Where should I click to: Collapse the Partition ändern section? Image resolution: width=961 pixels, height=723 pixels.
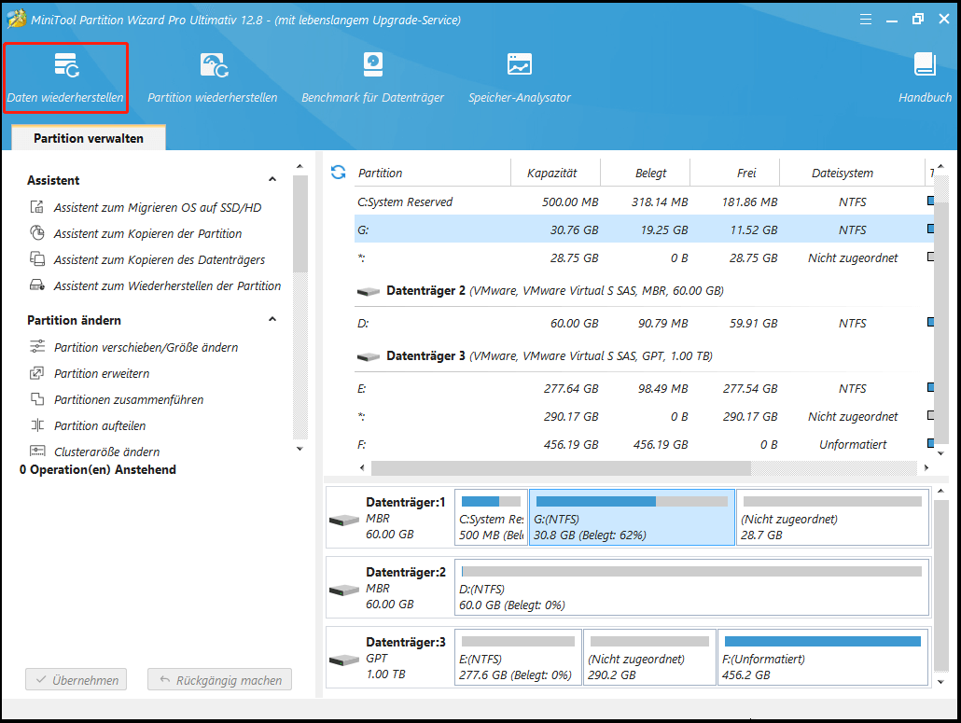pos(272,319)
